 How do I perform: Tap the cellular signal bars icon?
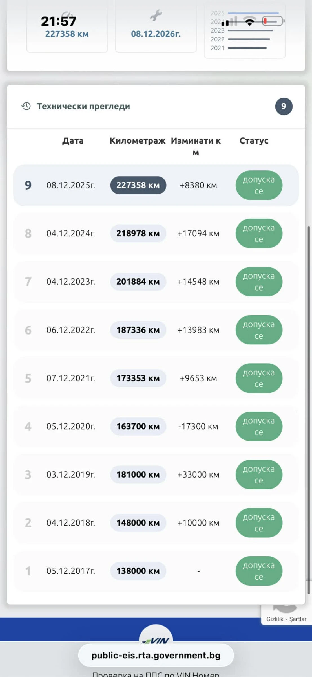click(229, 22)
